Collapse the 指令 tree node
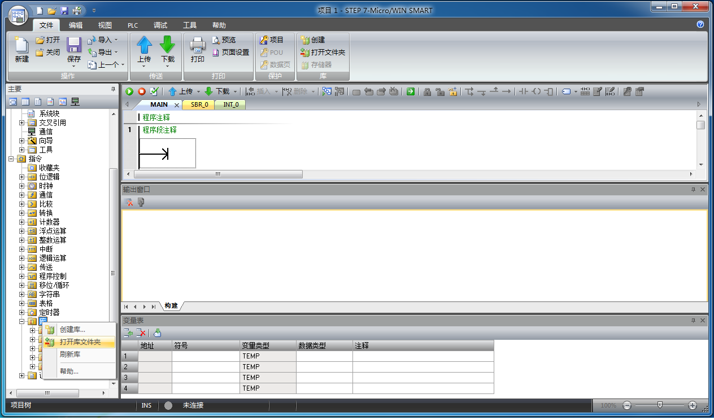 (x=11, y=159)
